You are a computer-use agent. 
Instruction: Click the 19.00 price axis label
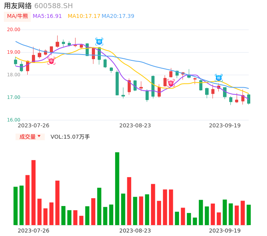tap(14, 52)
